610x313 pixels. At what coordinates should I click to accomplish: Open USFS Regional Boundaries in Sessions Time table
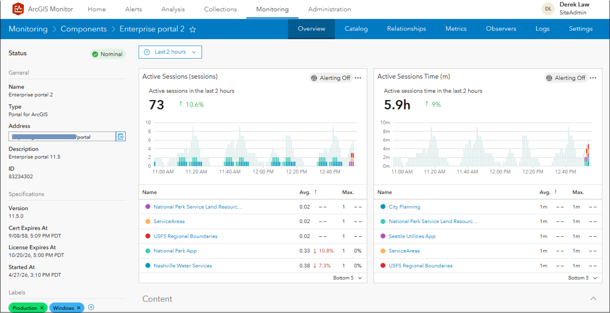[421, 266]
